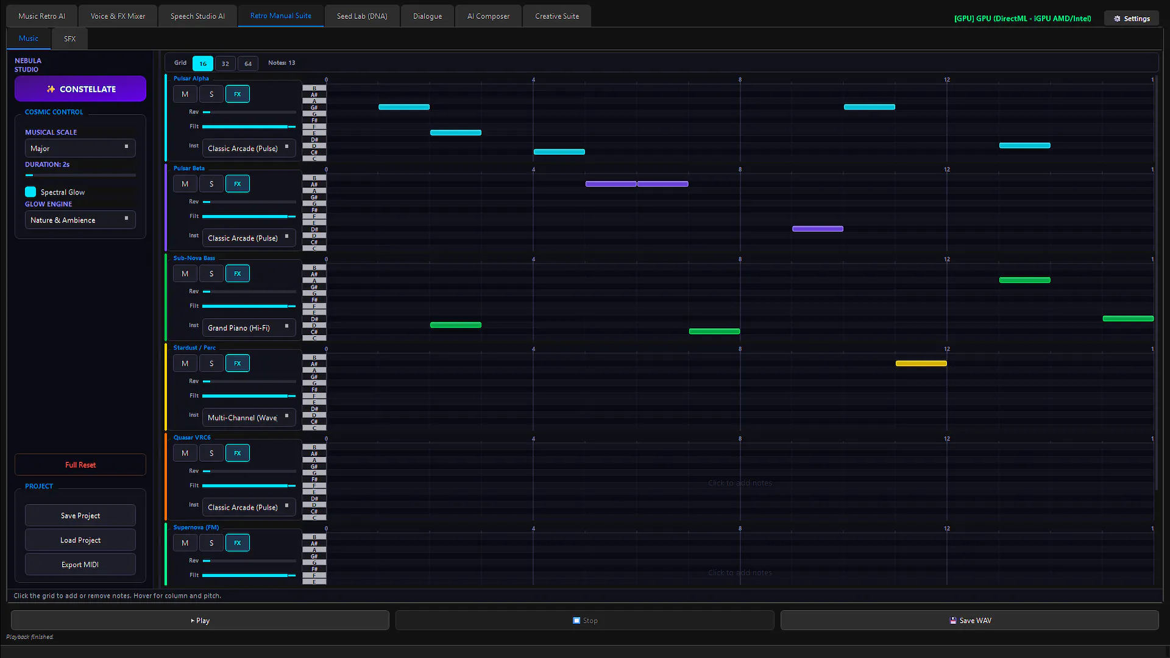
Task: Click the GPU DirectML status label
Action: 1023,19
